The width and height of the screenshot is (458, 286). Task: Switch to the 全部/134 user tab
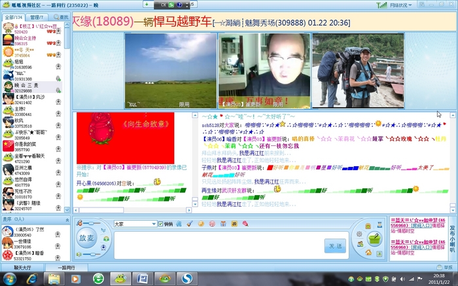pos(14,17)
